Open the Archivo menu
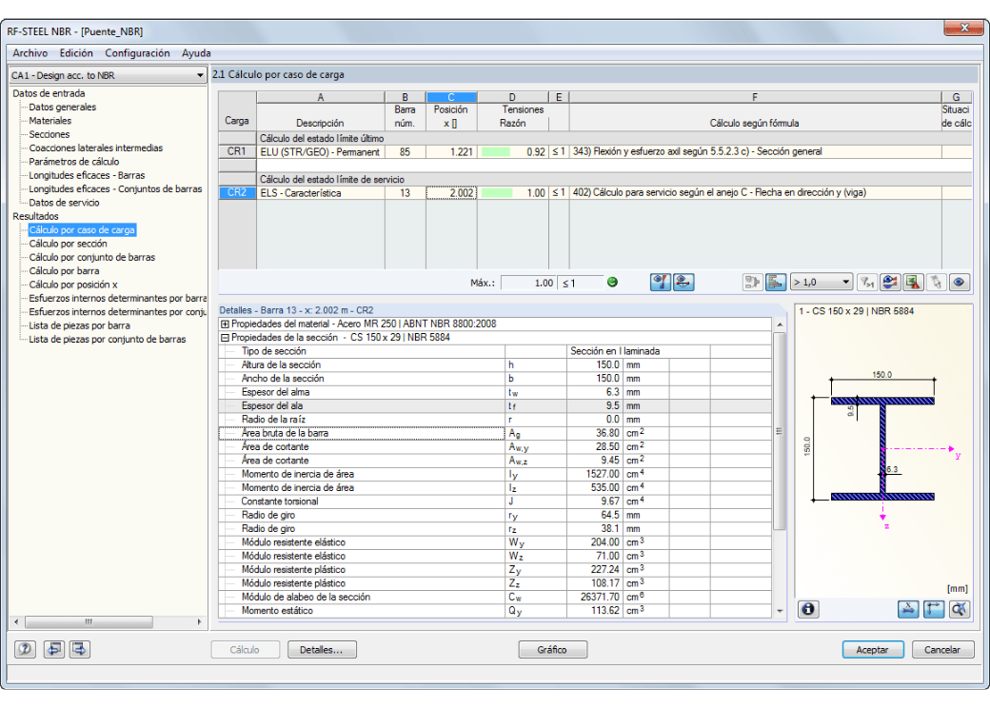Image resolution: width=990 pixels, height=708 pixels. (x=30, y=53)
